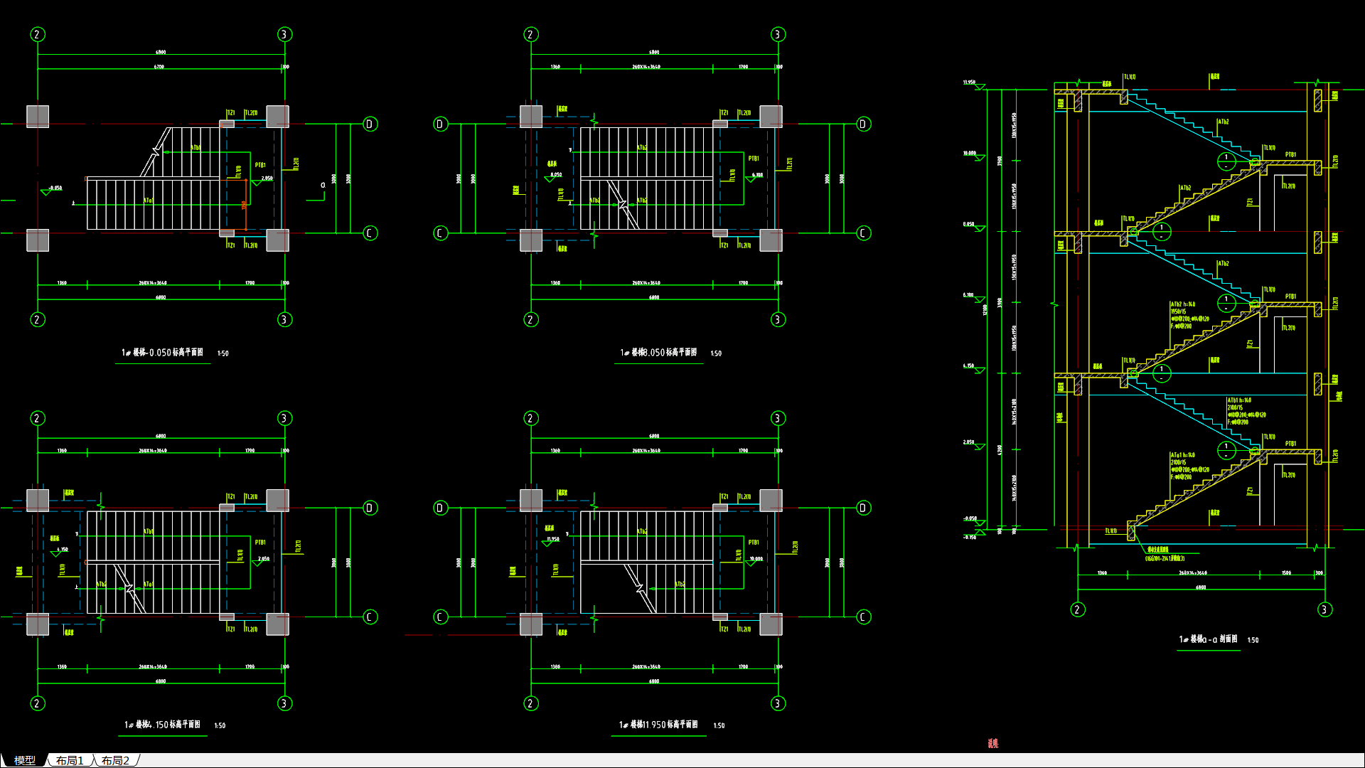Select the 1# 楼梯-0.050标高平面图 title text
Screen dimensions: 1365x768
click(x=163, y=353)
